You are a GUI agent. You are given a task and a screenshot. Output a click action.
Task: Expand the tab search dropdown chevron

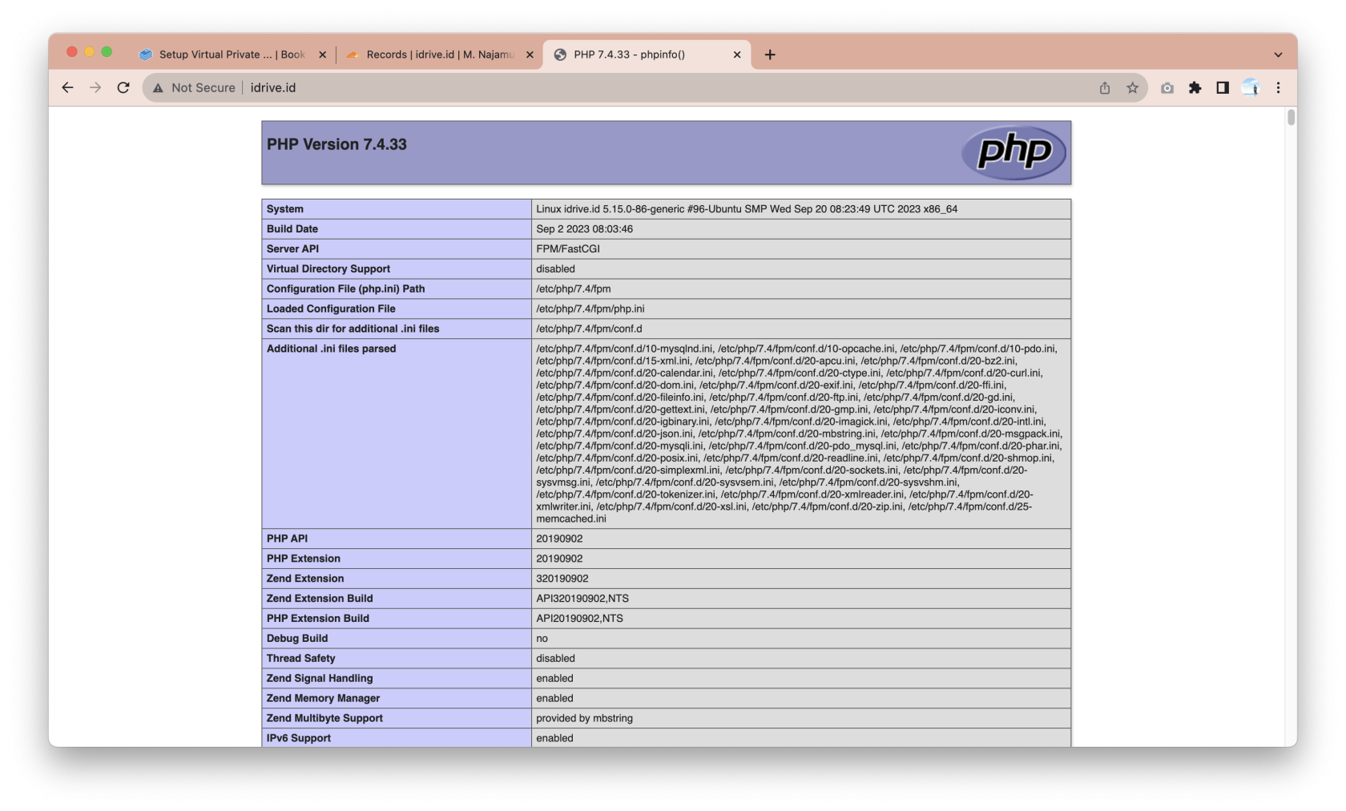(x=1278, y=54)
